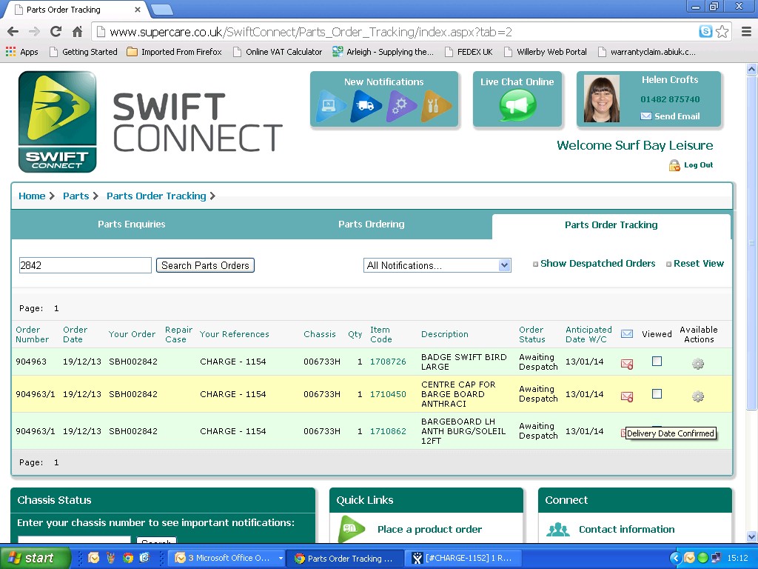
Task: Tick Viewed checkbox for BADGE SWIFT BIRD row
Action: coord(657,362)
